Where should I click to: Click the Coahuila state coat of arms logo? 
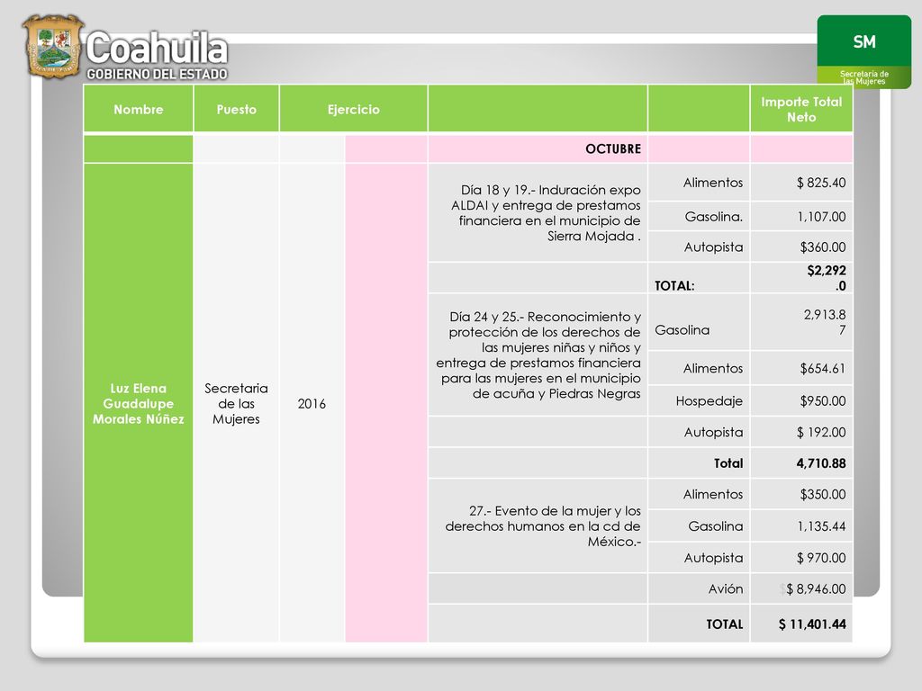[53, 46]
